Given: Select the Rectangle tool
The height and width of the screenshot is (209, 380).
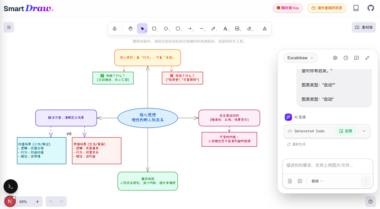Looking at the screenshot, I should tap(154, 28).
